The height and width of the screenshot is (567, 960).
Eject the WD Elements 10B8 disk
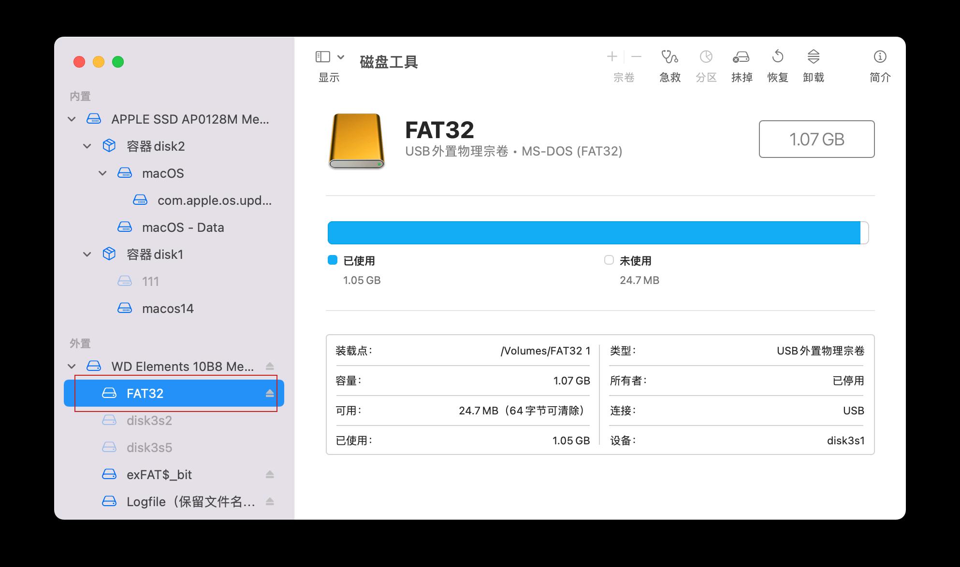pos(270,367)
